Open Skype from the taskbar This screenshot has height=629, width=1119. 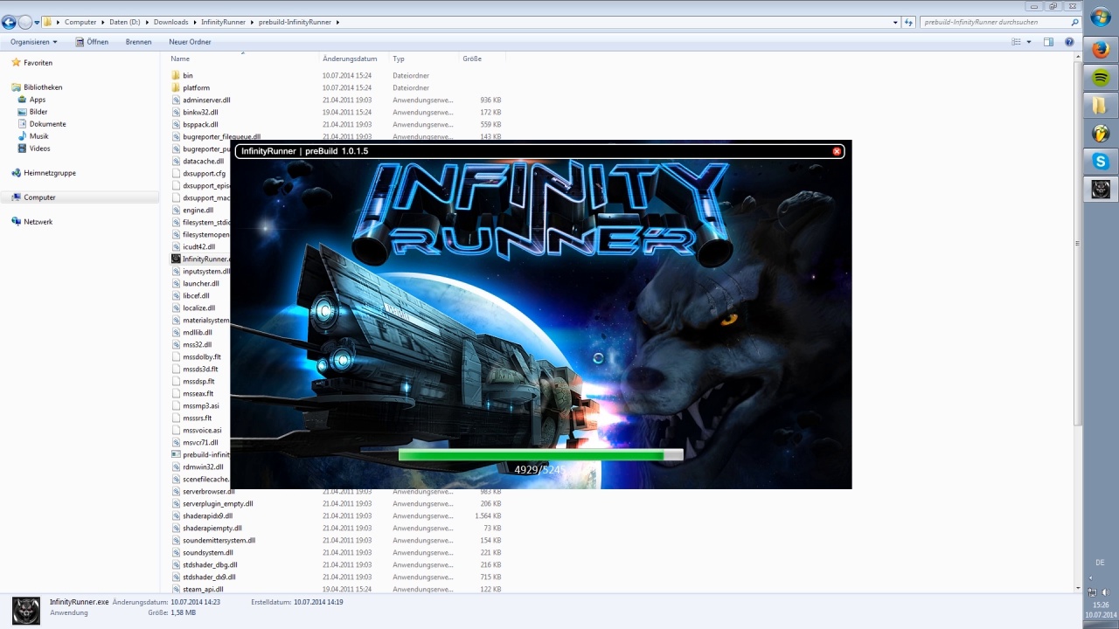(1101, 162)
